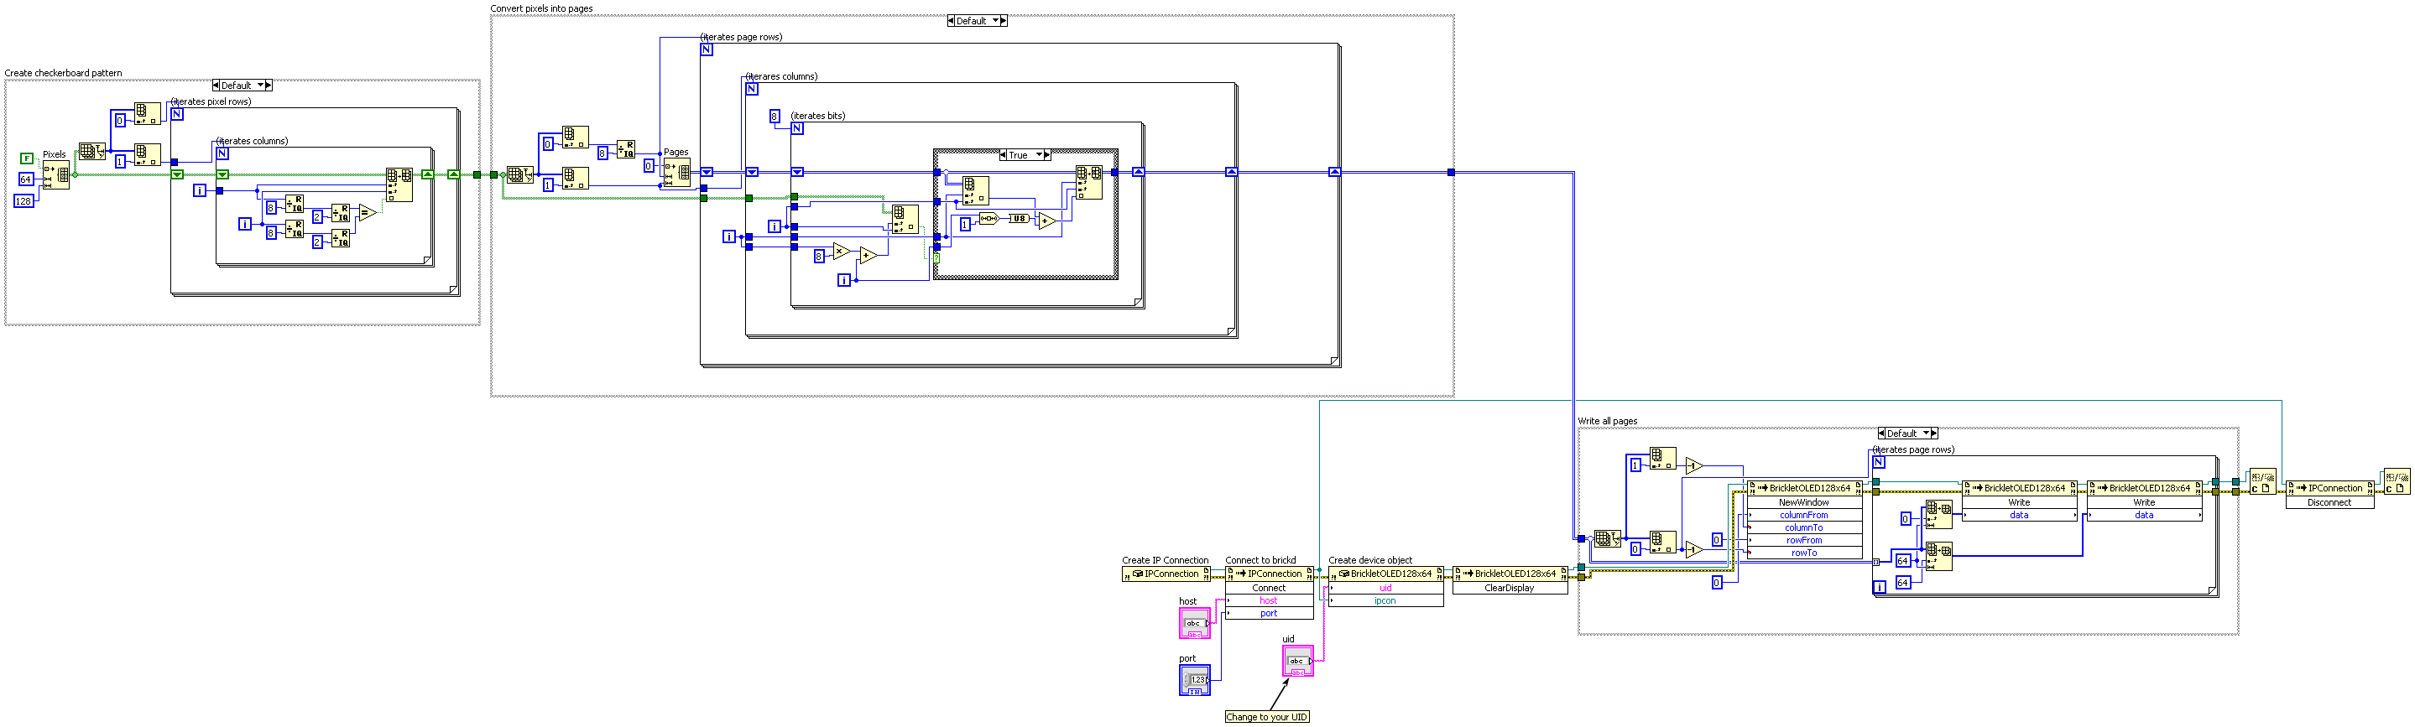The width and height of the screenshot is (2415, 727).
Task: Click the Pixels initialize array node
Action: [x=55, y=175]
